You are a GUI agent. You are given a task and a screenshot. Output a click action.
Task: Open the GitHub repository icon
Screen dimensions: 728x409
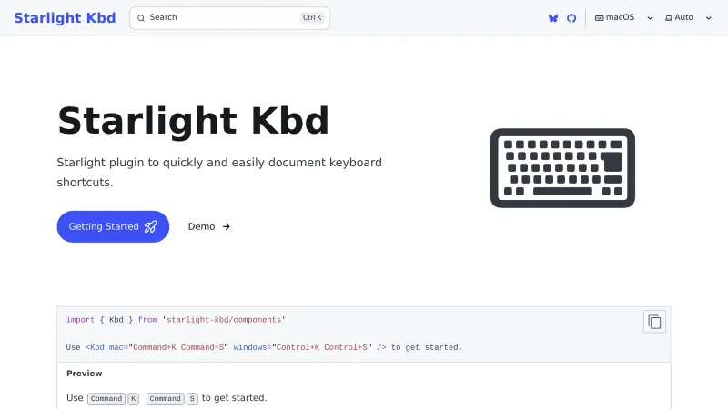pyautogui.click(x=571, y=18)
